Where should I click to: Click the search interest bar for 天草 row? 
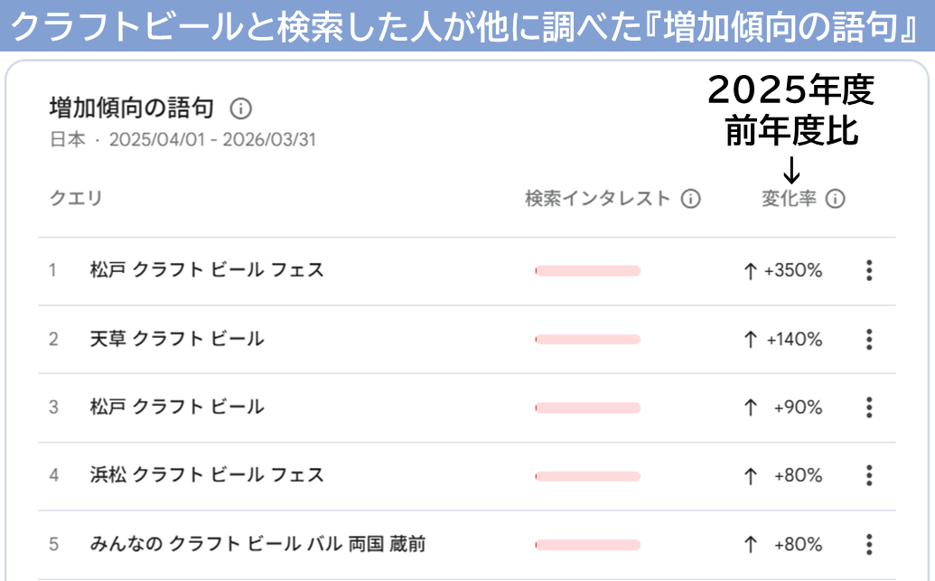point(587,339)
